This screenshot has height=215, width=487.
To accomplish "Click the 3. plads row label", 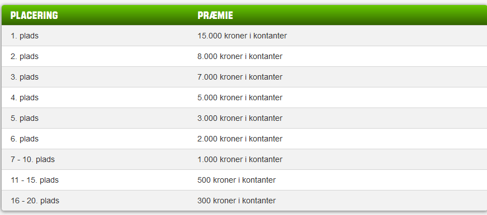I will click(25, 77).
